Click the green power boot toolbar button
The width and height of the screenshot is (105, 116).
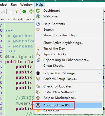pos(24,11)
